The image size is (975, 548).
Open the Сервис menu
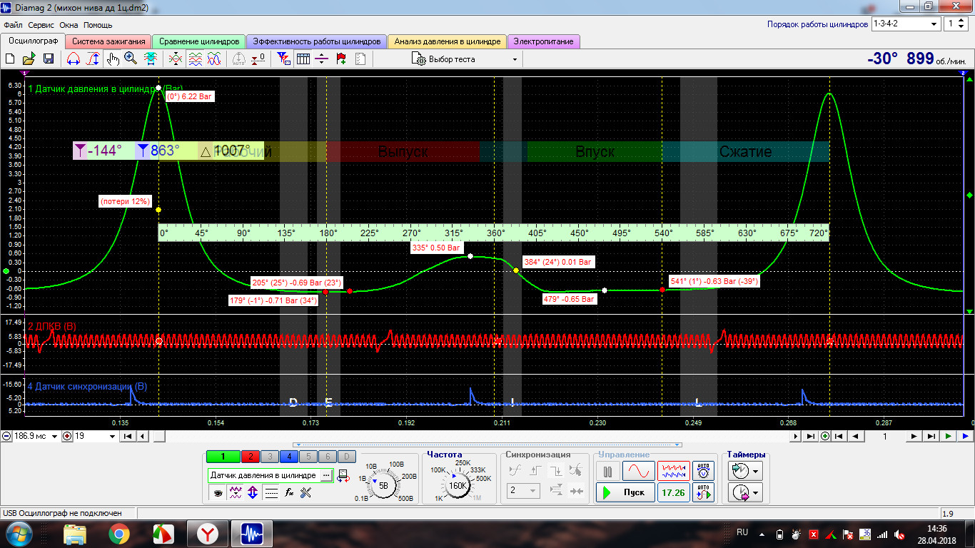pos(42,25)
